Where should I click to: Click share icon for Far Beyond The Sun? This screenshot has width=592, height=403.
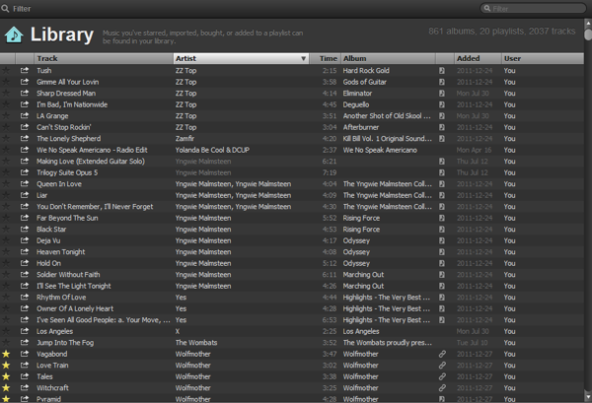pyautogui.click(x=25, y=218)
